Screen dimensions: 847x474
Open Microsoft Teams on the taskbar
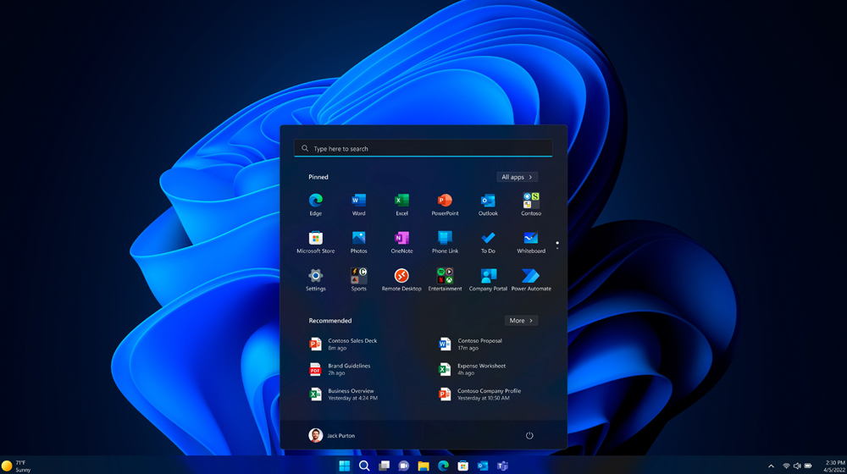click(x=503, y=466)
